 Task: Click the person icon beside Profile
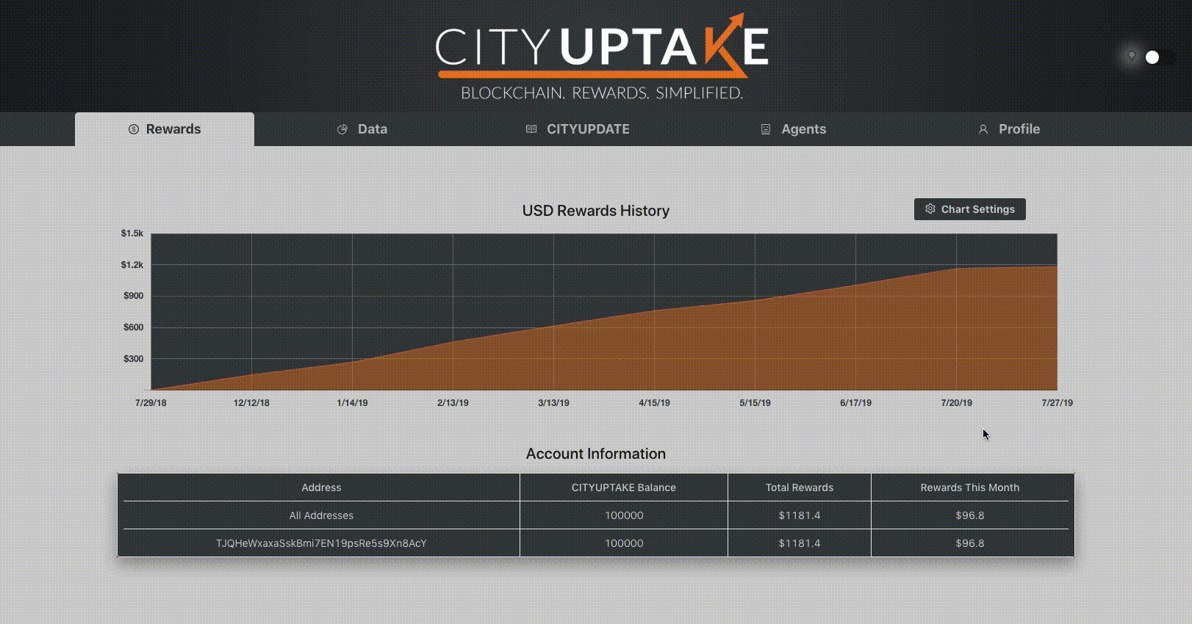tap(983, 129)
